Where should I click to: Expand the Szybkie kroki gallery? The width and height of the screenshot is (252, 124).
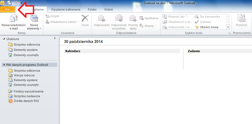pyautogui.click(x=228, y=27)
